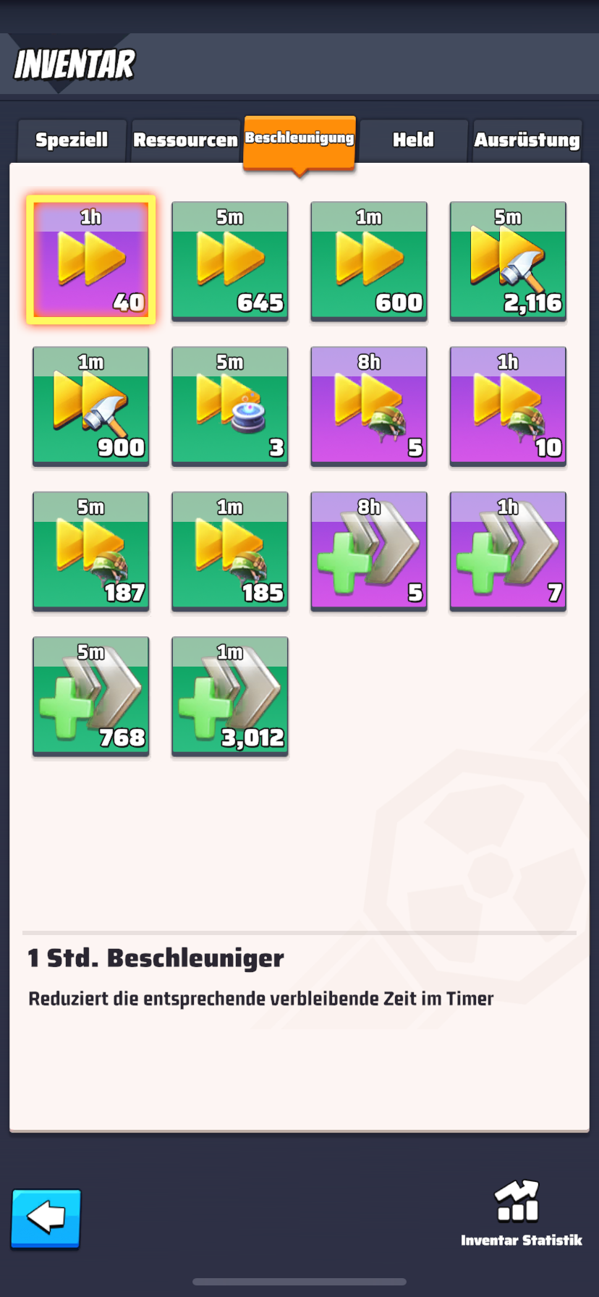This screenshot has height=1297, width=599.
Task: Select the 1m healing speedup showing 3,012
Action: [230, 696]
